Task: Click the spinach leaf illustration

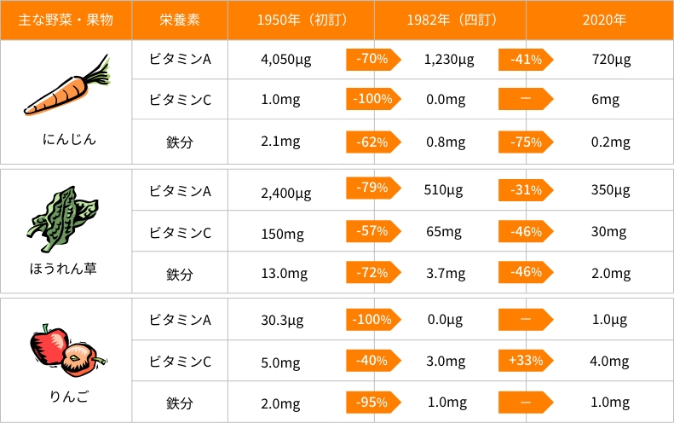Action: [x=62, y=219]
